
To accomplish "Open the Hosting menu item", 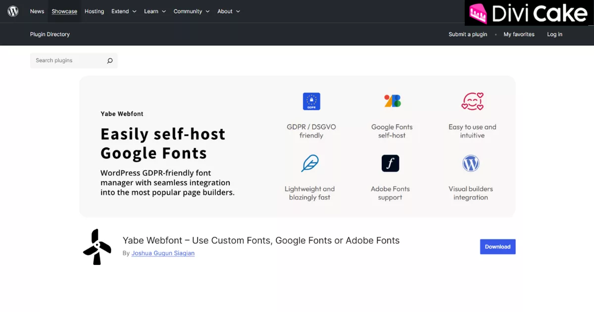I will (x=94, y=11).
